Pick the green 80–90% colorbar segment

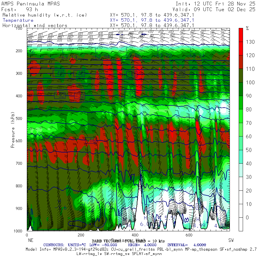click(241, 103)
